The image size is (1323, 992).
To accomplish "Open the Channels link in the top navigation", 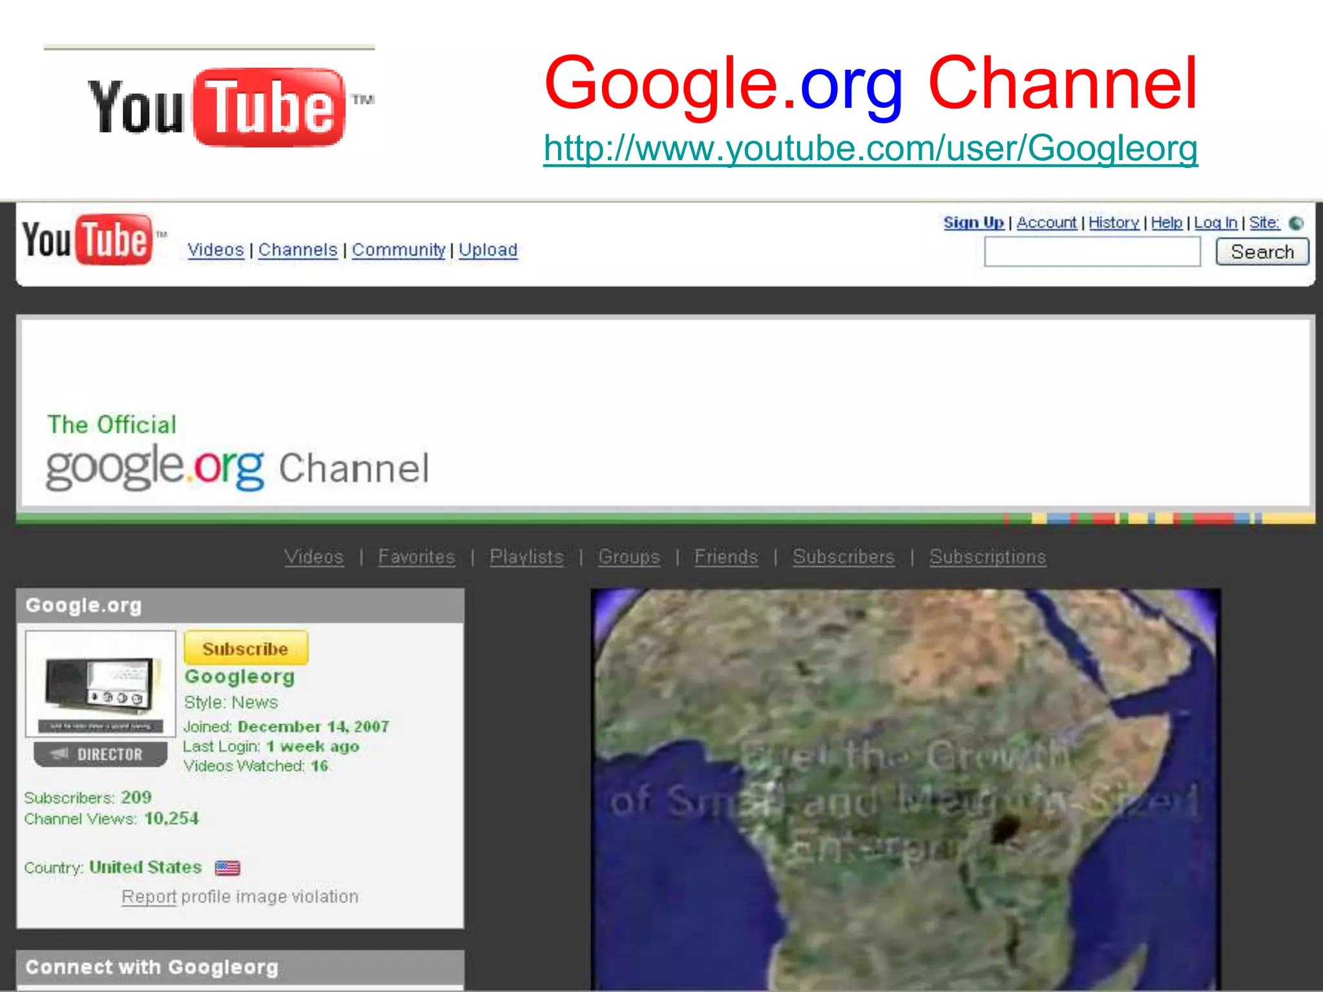I will (x=298, y=250).
